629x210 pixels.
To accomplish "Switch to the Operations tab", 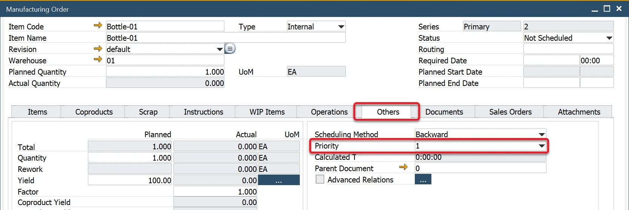I will pos(329,112).
